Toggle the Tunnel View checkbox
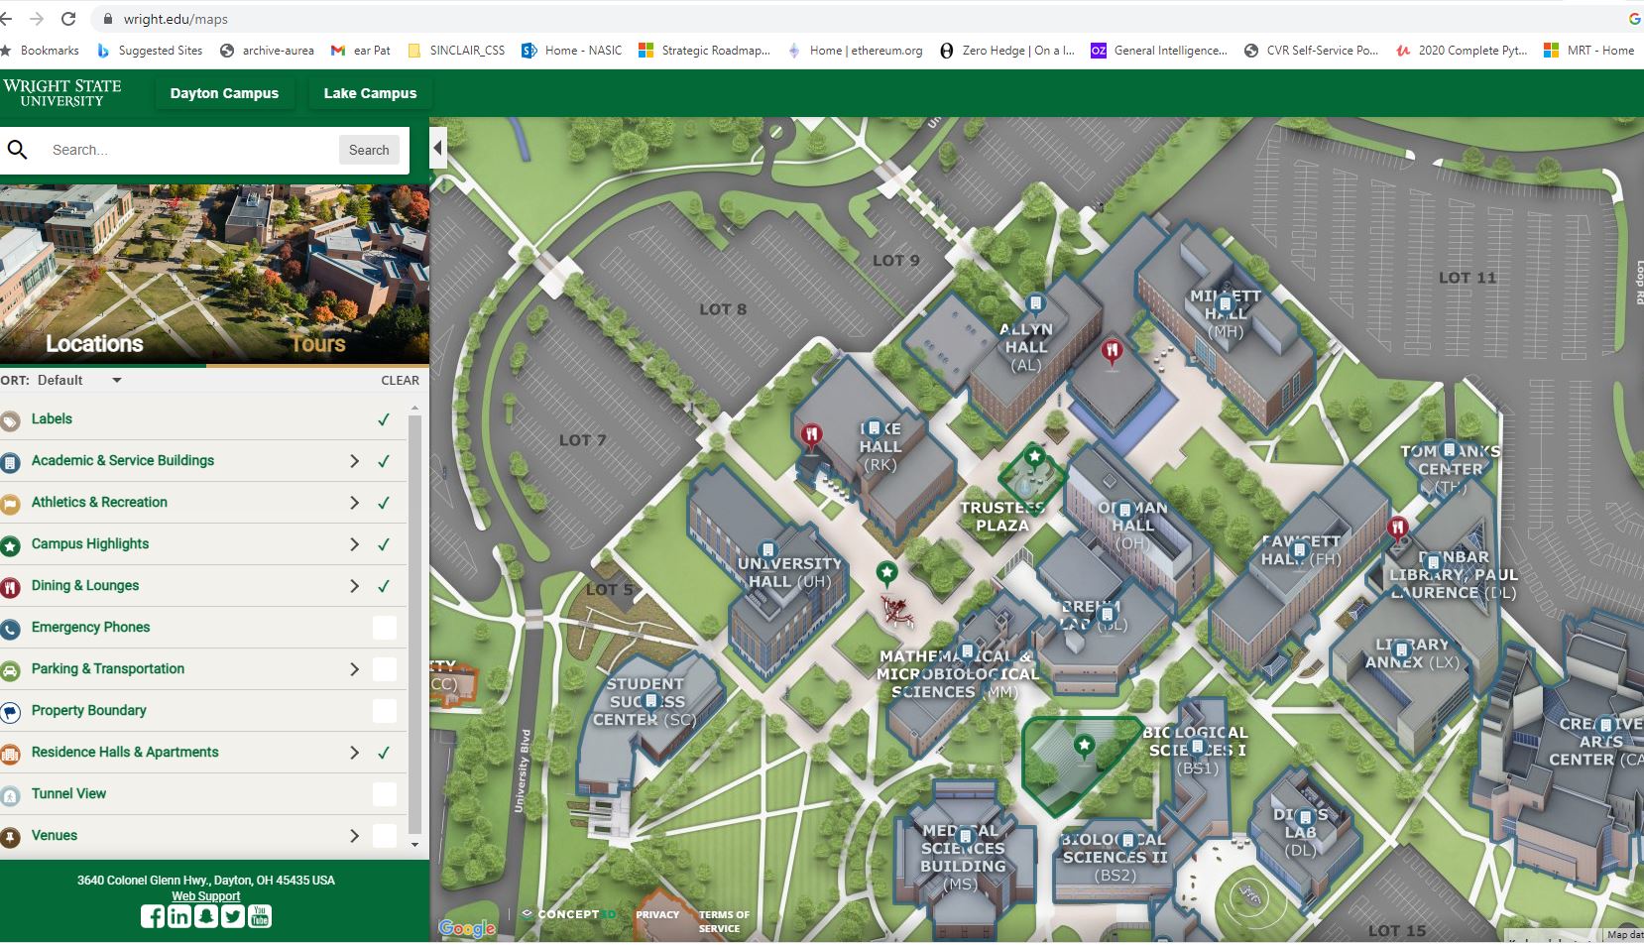 (384, 794)
